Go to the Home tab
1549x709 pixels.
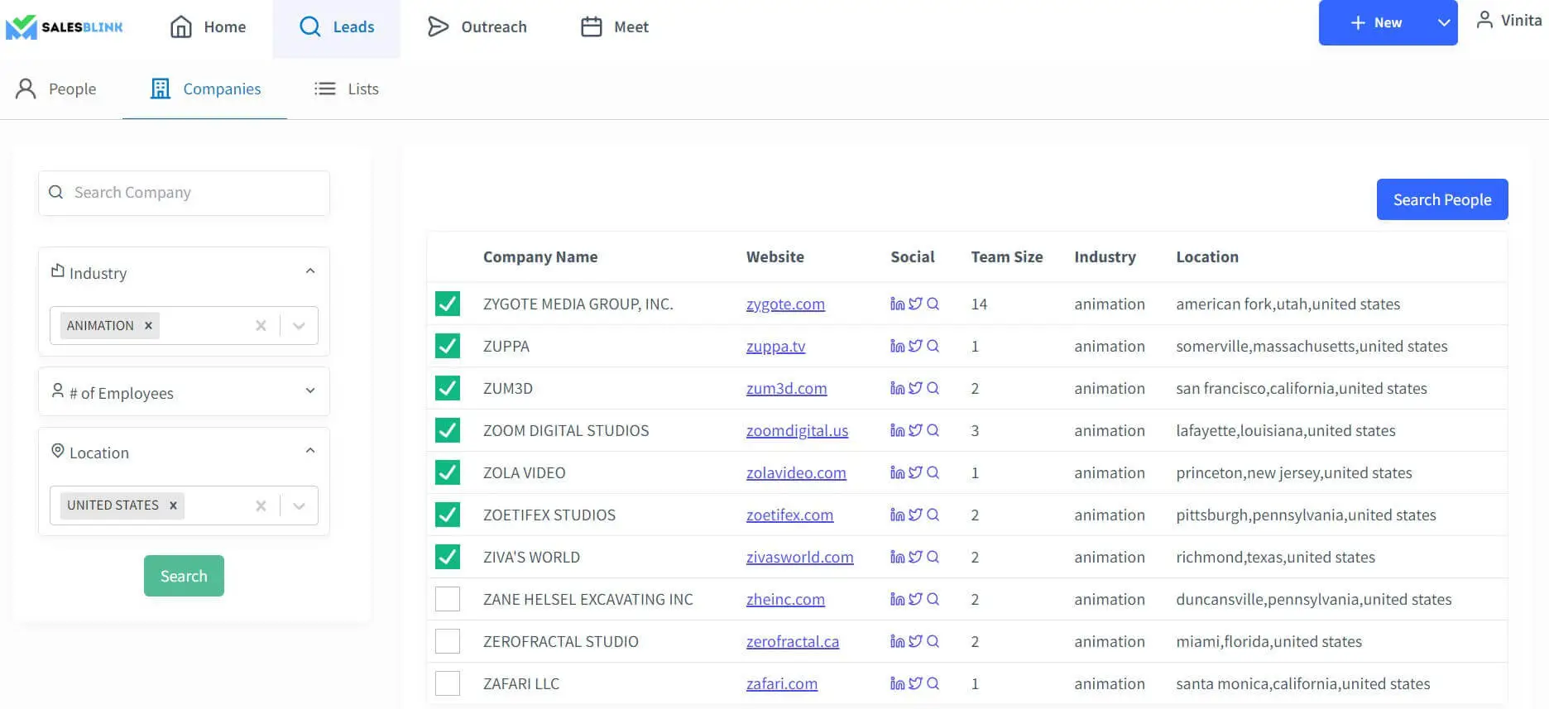(x=208, y=27)
